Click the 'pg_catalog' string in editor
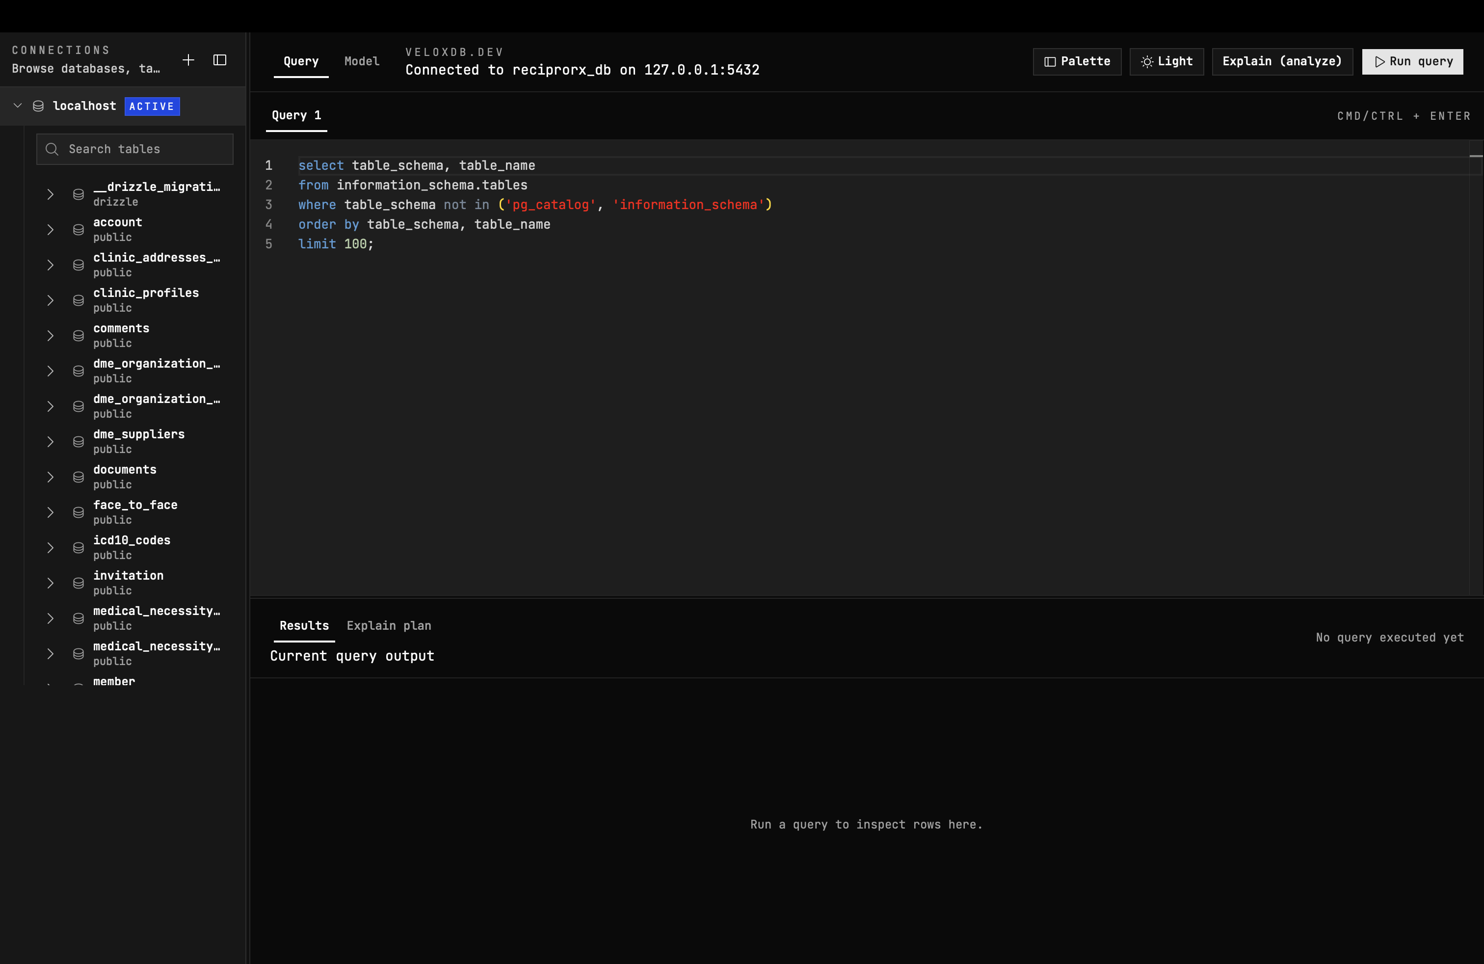Screen dimensions: 1484x964 (x=550, y=205)
